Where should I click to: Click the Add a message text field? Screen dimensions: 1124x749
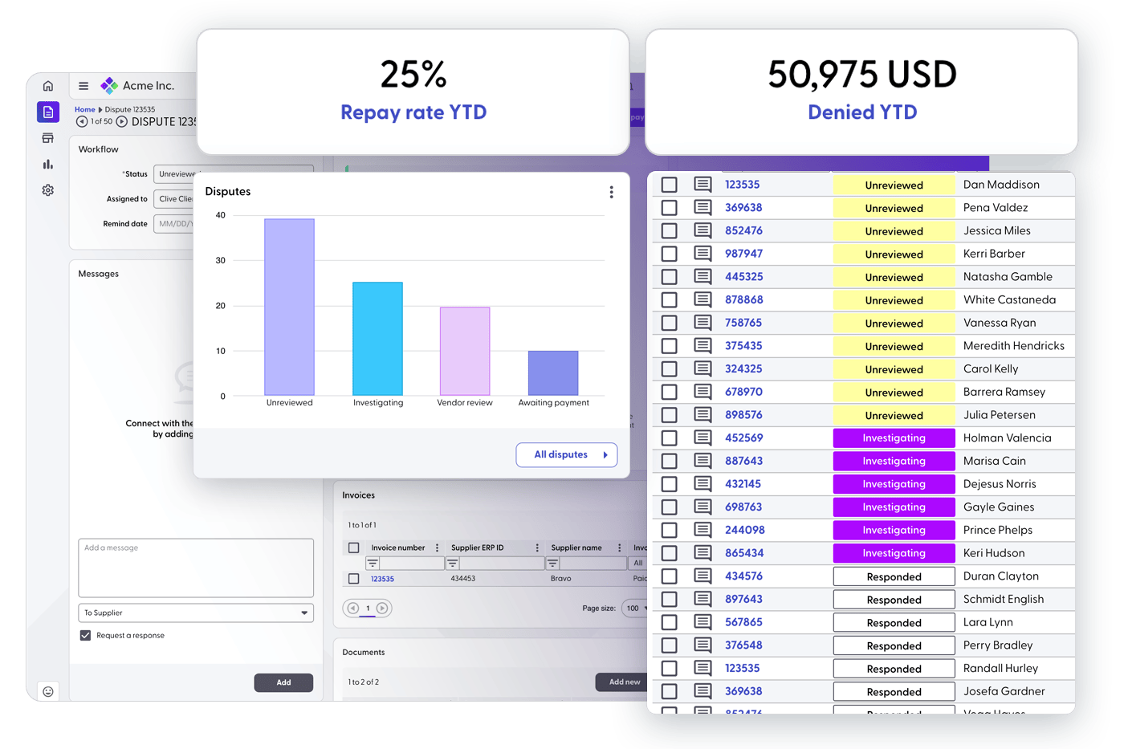(x=196, y=568)
